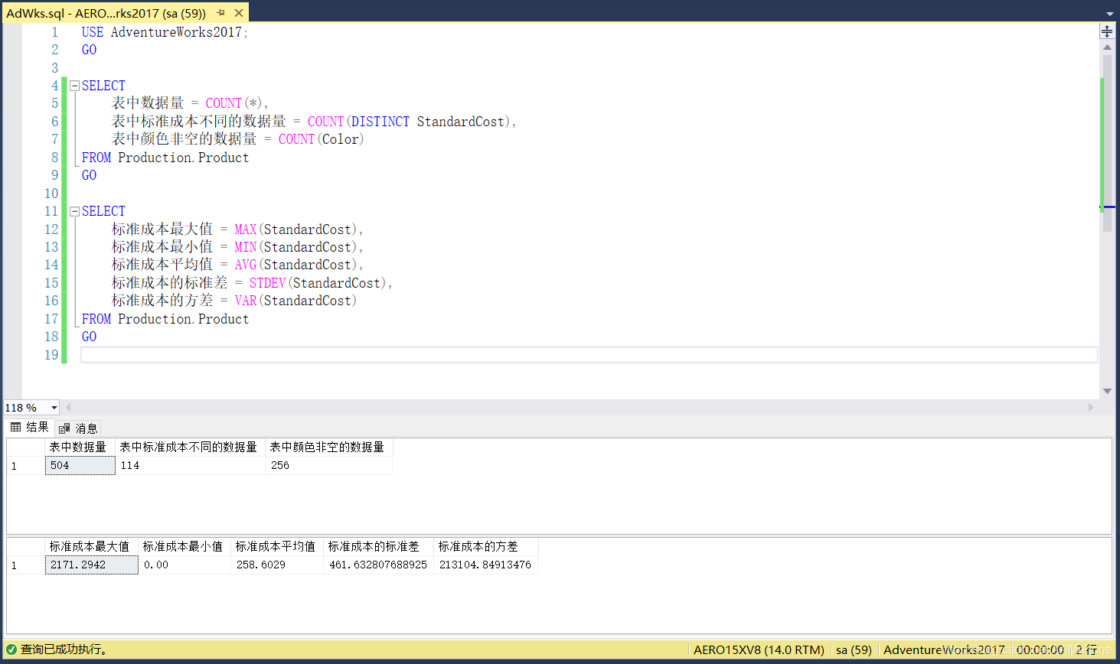The width and height of the screenshot is (1120, 664).
Task: Click the sa (59) login status entry
Action: (x=854, y=649)
